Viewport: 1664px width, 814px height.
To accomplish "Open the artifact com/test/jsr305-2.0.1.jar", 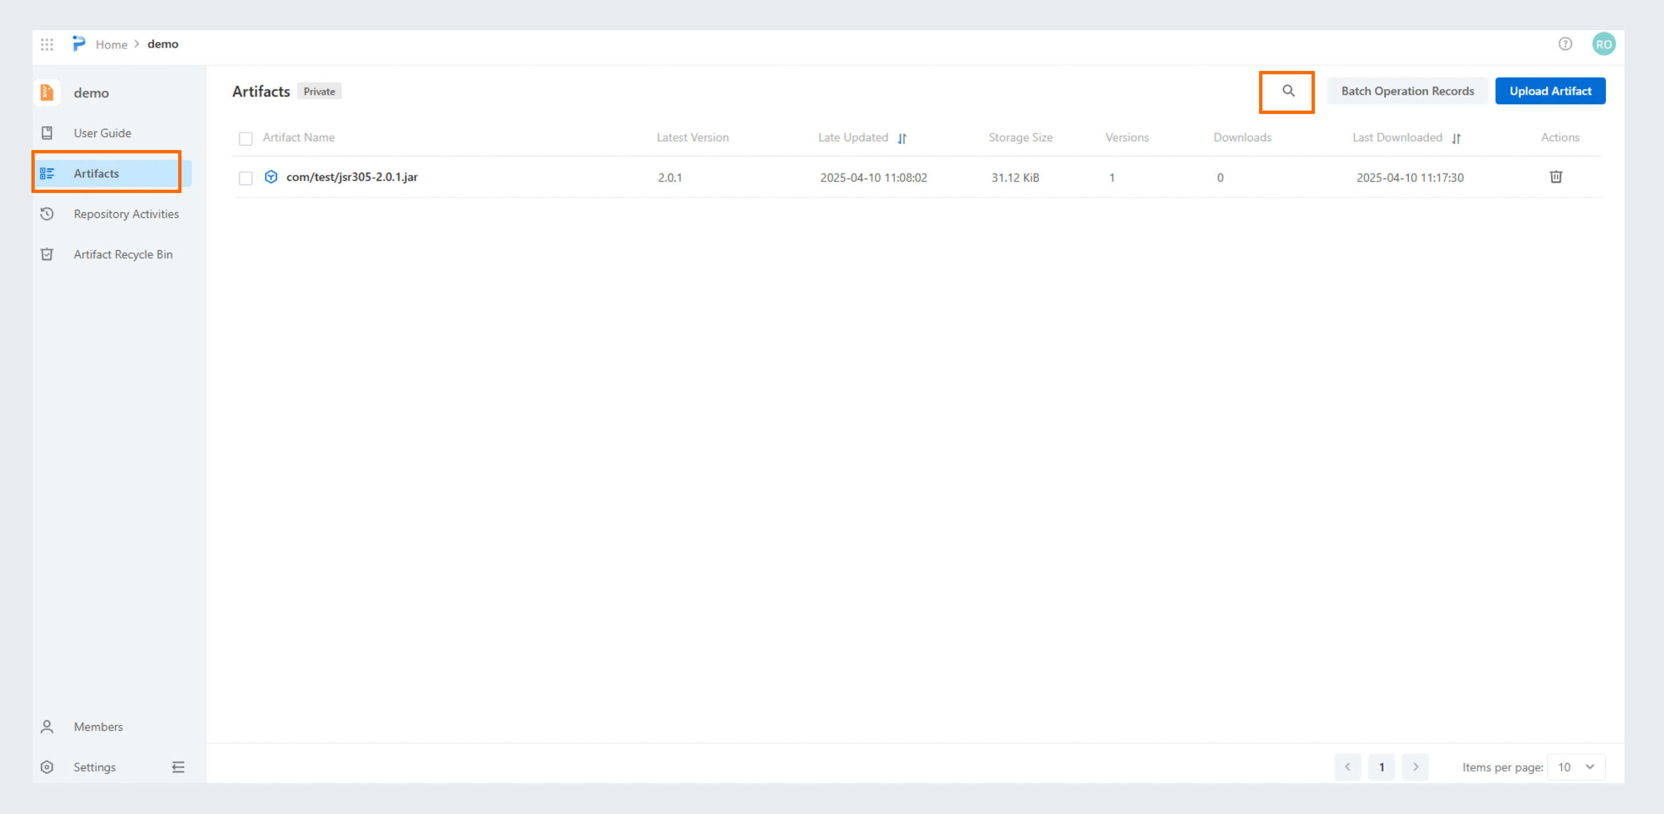I will pos(353,177).
